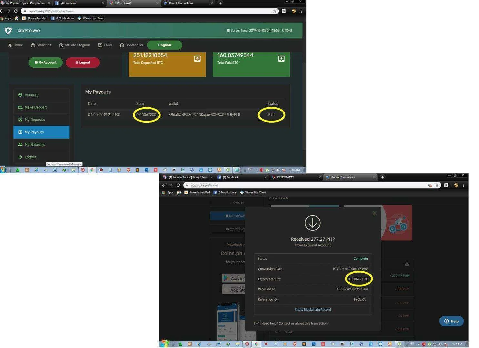Image resolution: width=479 pixels, height=348 pixels.
Task: Select Make Deposit in sidebar
Action: (x=41, y=107)
